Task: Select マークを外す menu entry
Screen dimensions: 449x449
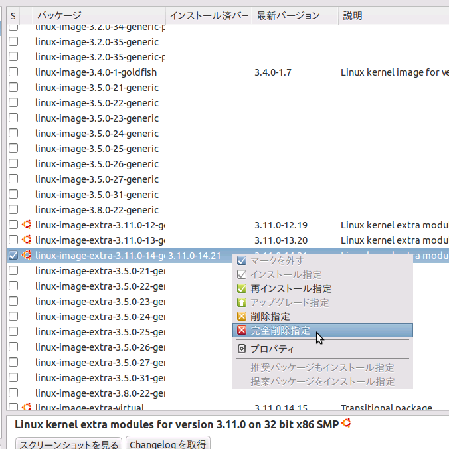Action: pos(322,260)
